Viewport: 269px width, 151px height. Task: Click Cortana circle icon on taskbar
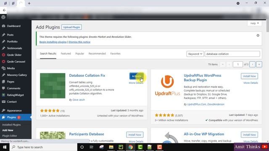[x=82, y=147]
